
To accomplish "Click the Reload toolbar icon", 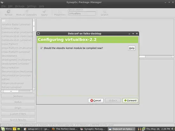I will pyautogui.click(x=8, y=11).
